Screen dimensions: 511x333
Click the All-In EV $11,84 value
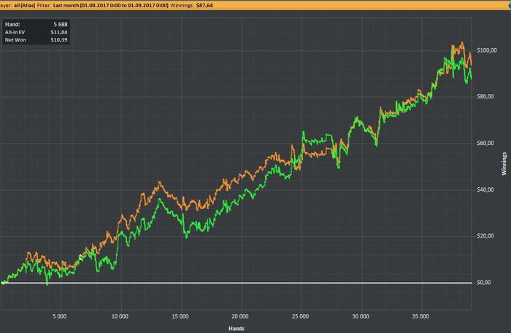(59, 32)
